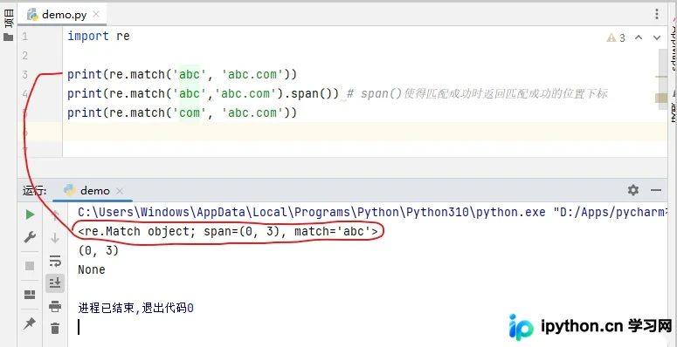Click line number 1 in gutter

click(x=25, y=37)
